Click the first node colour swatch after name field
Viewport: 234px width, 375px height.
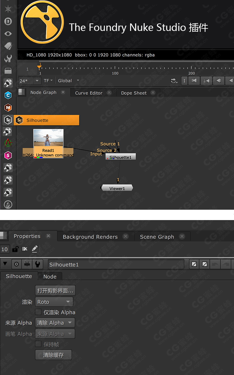coord(194,264)
